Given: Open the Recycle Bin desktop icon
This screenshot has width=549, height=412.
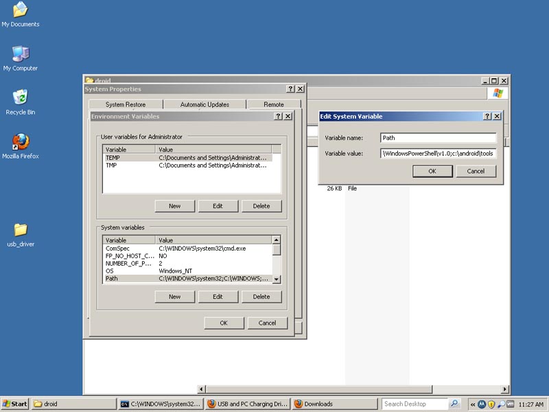Looking at the screenshot, I should (x=21, y=98).
